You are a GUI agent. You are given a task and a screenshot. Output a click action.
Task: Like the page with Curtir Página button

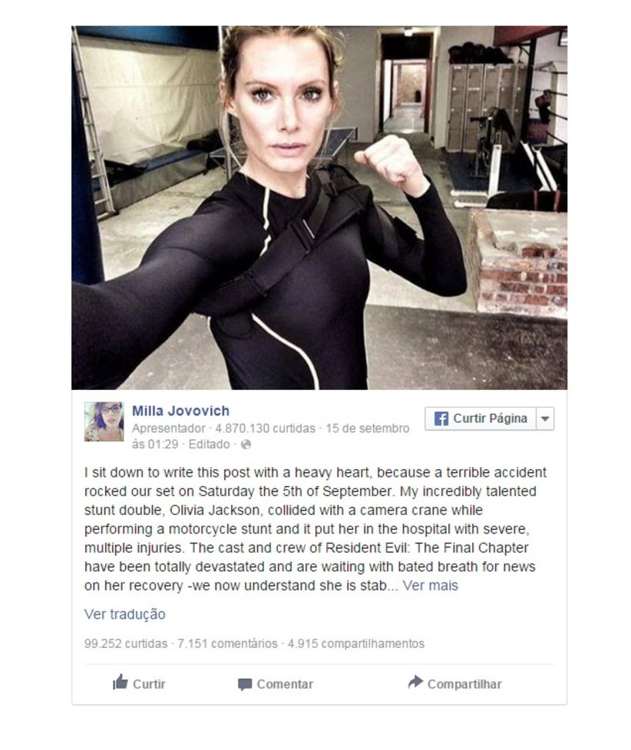click(x=481, y=419)
